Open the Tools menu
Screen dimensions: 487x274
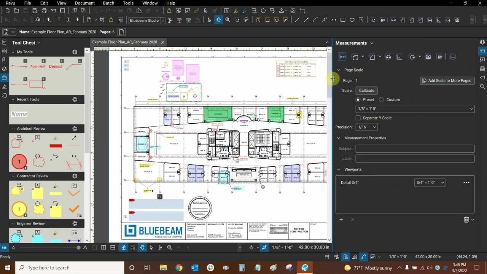(x=128, y=3)
